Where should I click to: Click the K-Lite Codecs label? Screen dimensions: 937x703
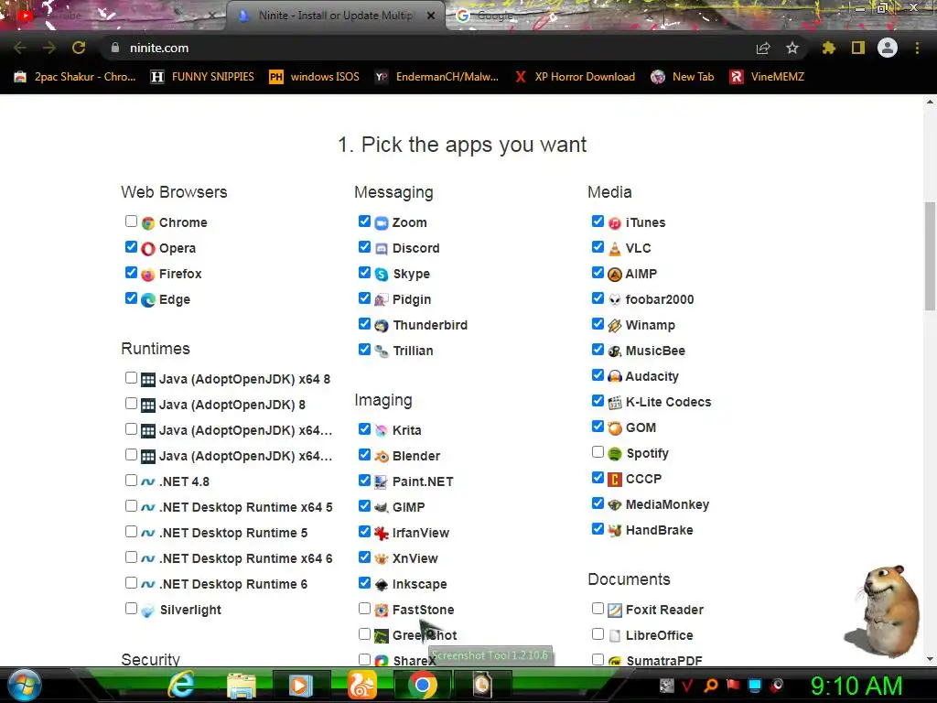point(669,403)
